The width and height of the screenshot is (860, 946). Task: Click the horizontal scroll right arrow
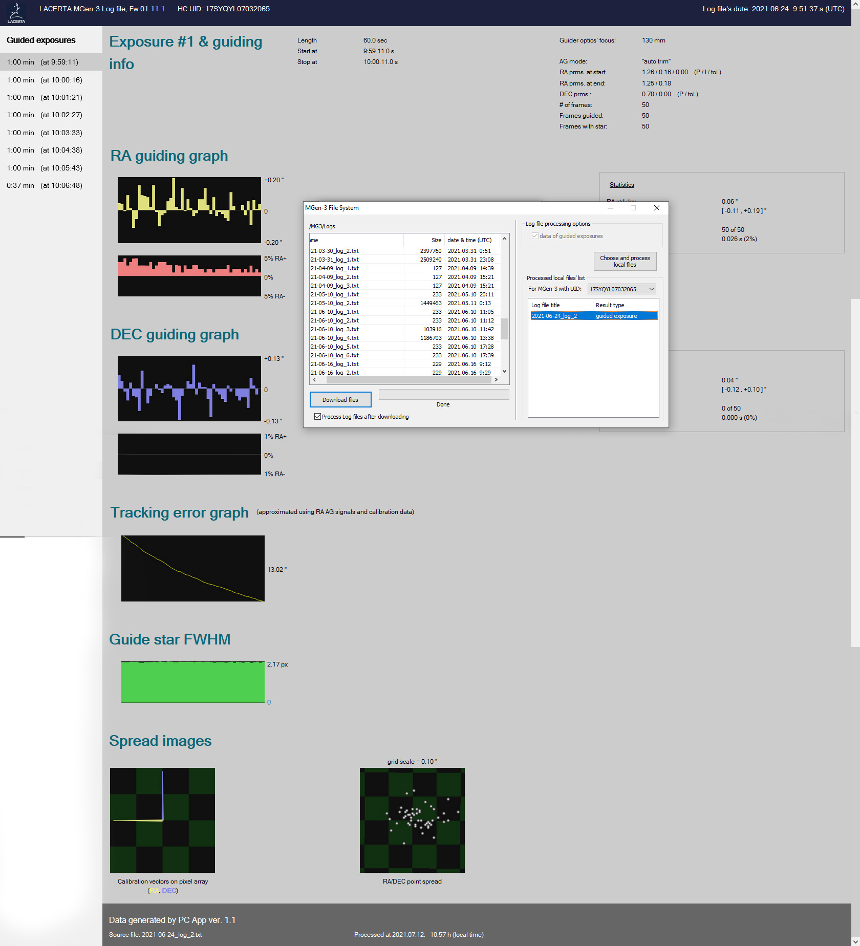[x=496, y=380]
